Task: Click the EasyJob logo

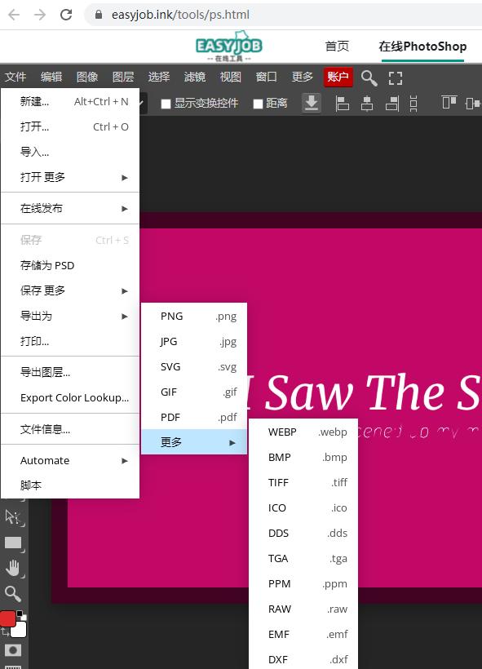Action: pos(229,46)
